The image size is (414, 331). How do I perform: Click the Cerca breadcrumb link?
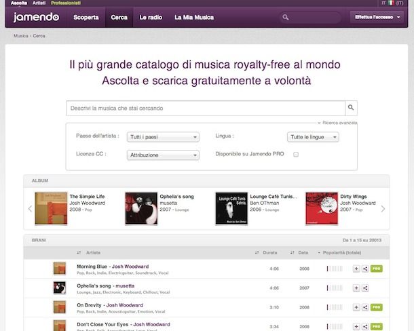[x=39, y=36]
